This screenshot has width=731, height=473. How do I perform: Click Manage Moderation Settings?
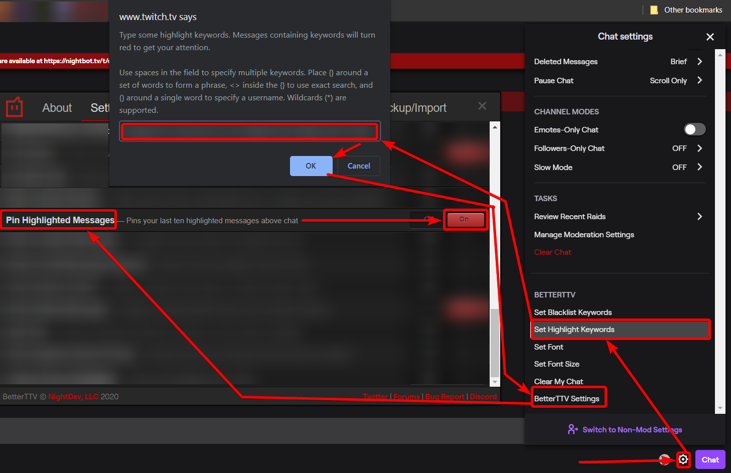click(x=584, y=234)
